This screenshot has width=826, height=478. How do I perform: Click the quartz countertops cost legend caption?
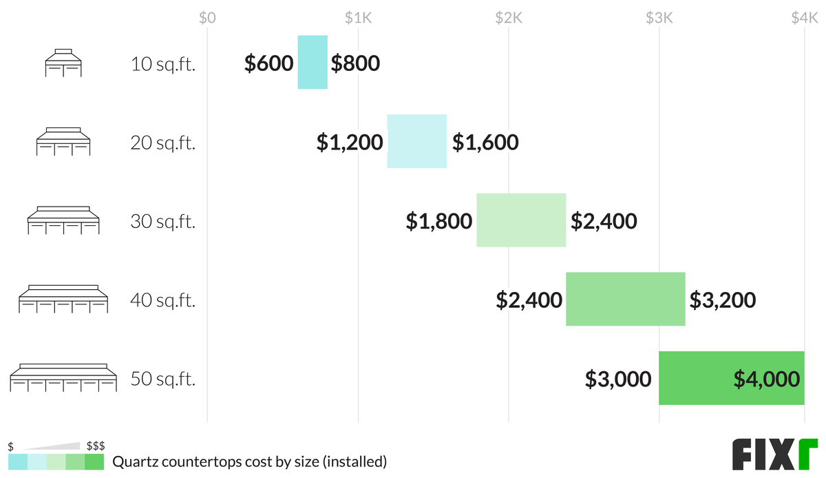tap(249, 461)
